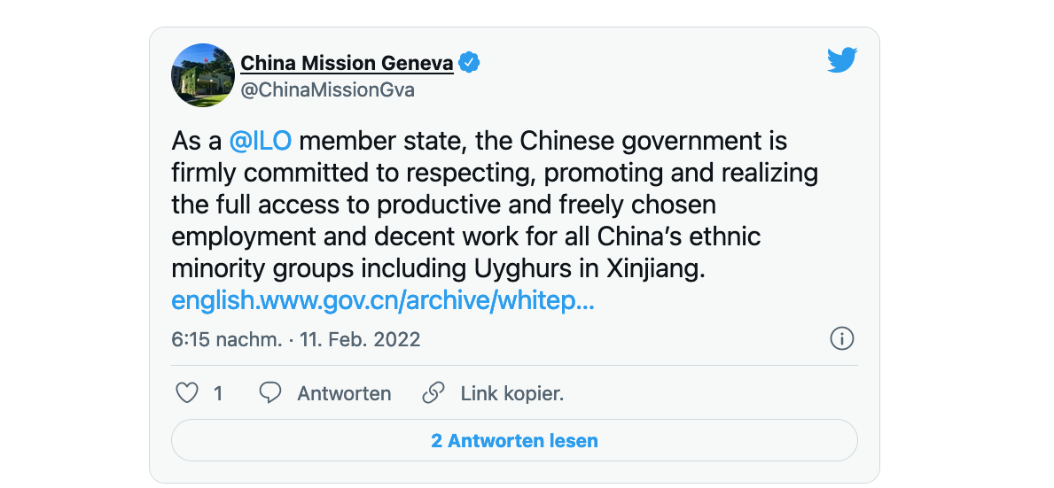Open the 2 Antworten lesen button
The width and height of the screenshot is (1054, 488).
click(514, 440)
